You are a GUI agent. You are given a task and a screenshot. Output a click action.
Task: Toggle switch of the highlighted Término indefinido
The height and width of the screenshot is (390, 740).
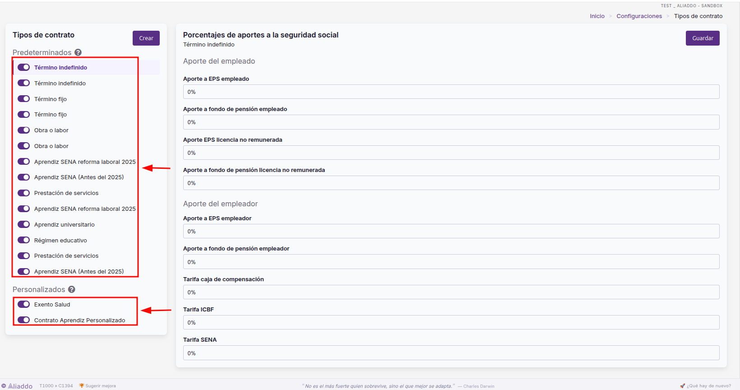tap(23, 67)
